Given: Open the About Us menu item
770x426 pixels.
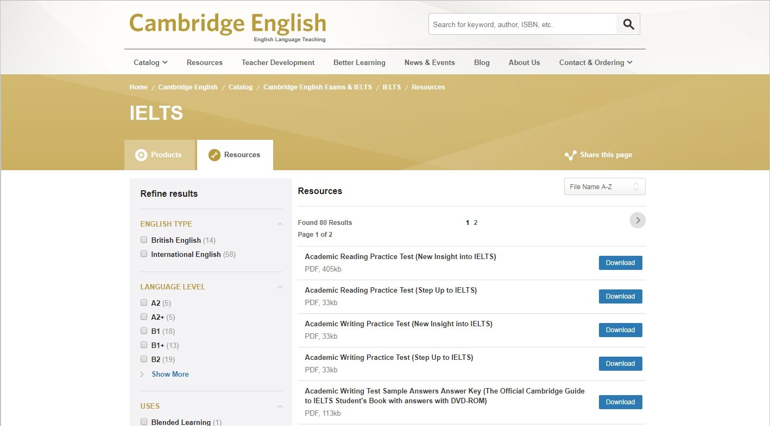Looking at the screenshot, I should pos(525,62).
